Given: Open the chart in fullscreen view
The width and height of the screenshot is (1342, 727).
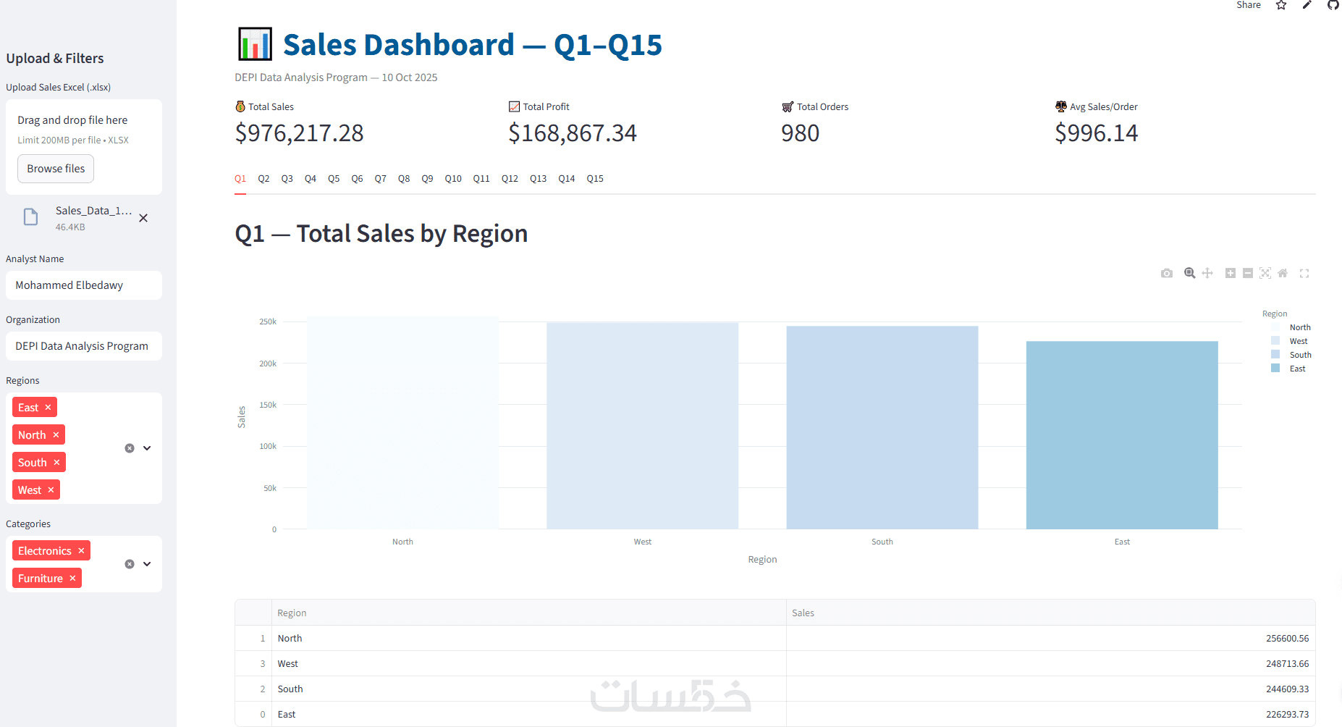Looking at the screenshot, I should 1304,274.
